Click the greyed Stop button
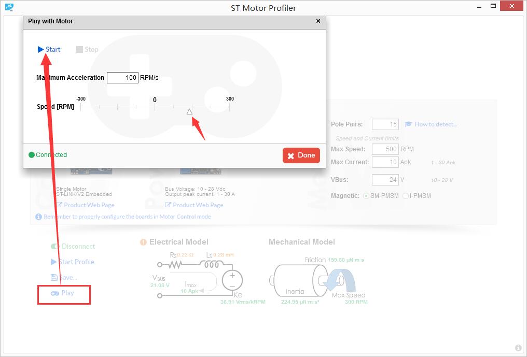Image resolution: width=527 pixels, height=357 pixels. pos(87,49)
